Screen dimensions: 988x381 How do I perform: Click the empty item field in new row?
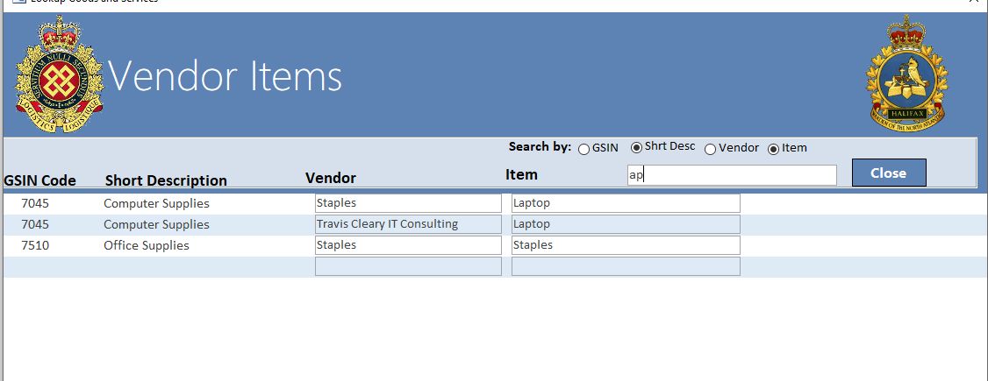pos(626,266)
